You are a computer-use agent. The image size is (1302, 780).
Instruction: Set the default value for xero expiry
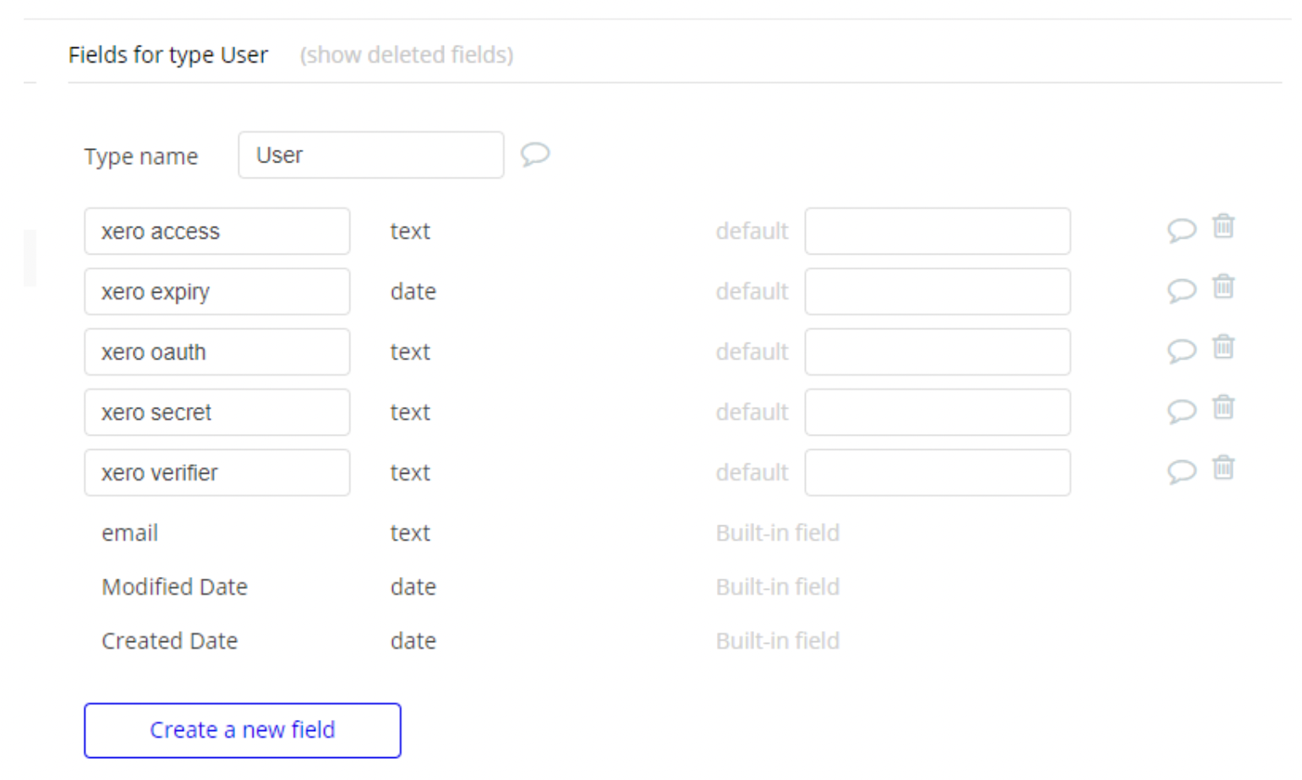pos(937,292)
